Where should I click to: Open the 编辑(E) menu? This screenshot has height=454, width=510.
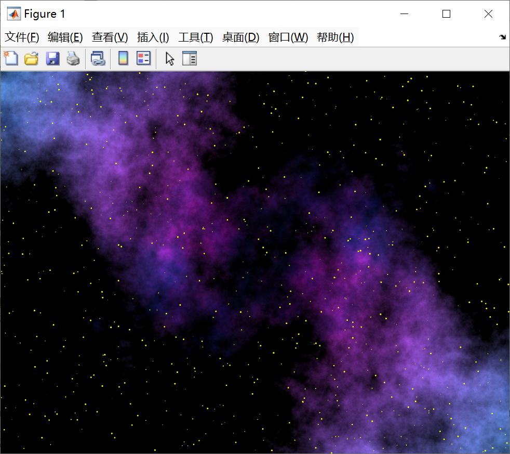[65, 37]
